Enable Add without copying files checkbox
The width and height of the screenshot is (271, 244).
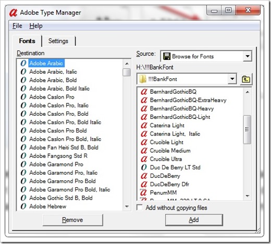140,208
